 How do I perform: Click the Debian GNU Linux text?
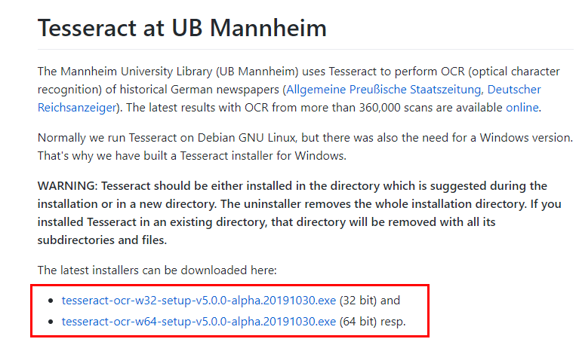pyautogui.click(x=246, y=138)
